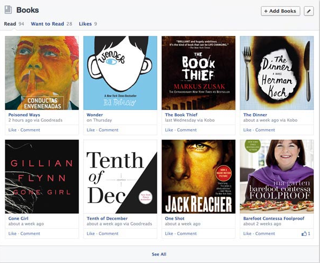Click the Books section icon
Image resolution: width=320 pixels, height=263 pixels.
[x=8, y=10]
